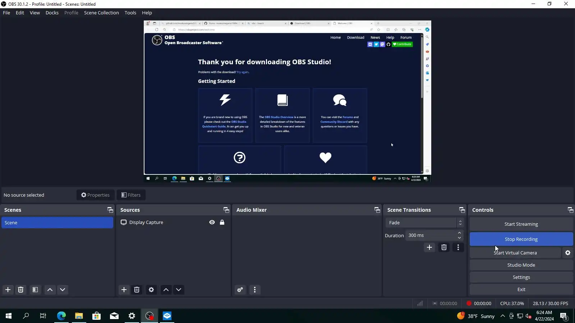This screenshot has height=323, width=575.
Task: Open source Filters button
Action: (131, 195)
